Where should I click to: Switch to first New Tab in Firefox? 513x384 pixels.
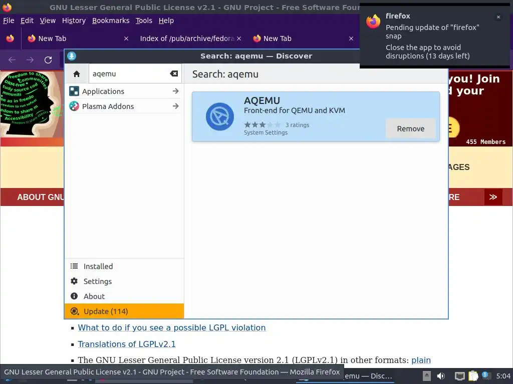(x=78, y=38)
